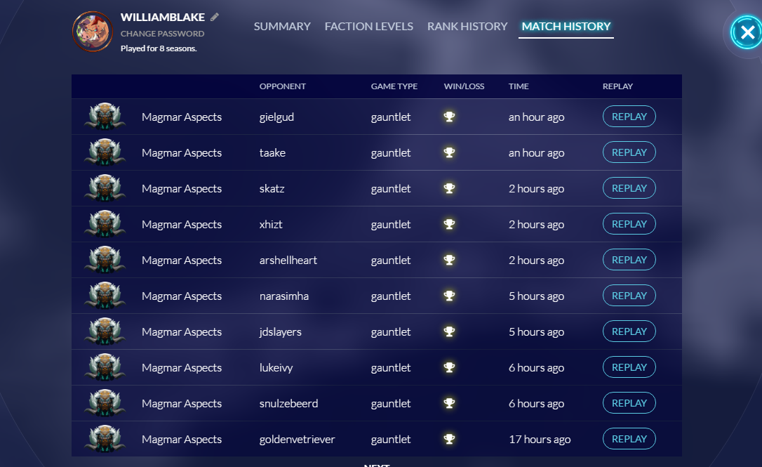
Task: Select the general icon in skatz row
Action: coord(105,188)
